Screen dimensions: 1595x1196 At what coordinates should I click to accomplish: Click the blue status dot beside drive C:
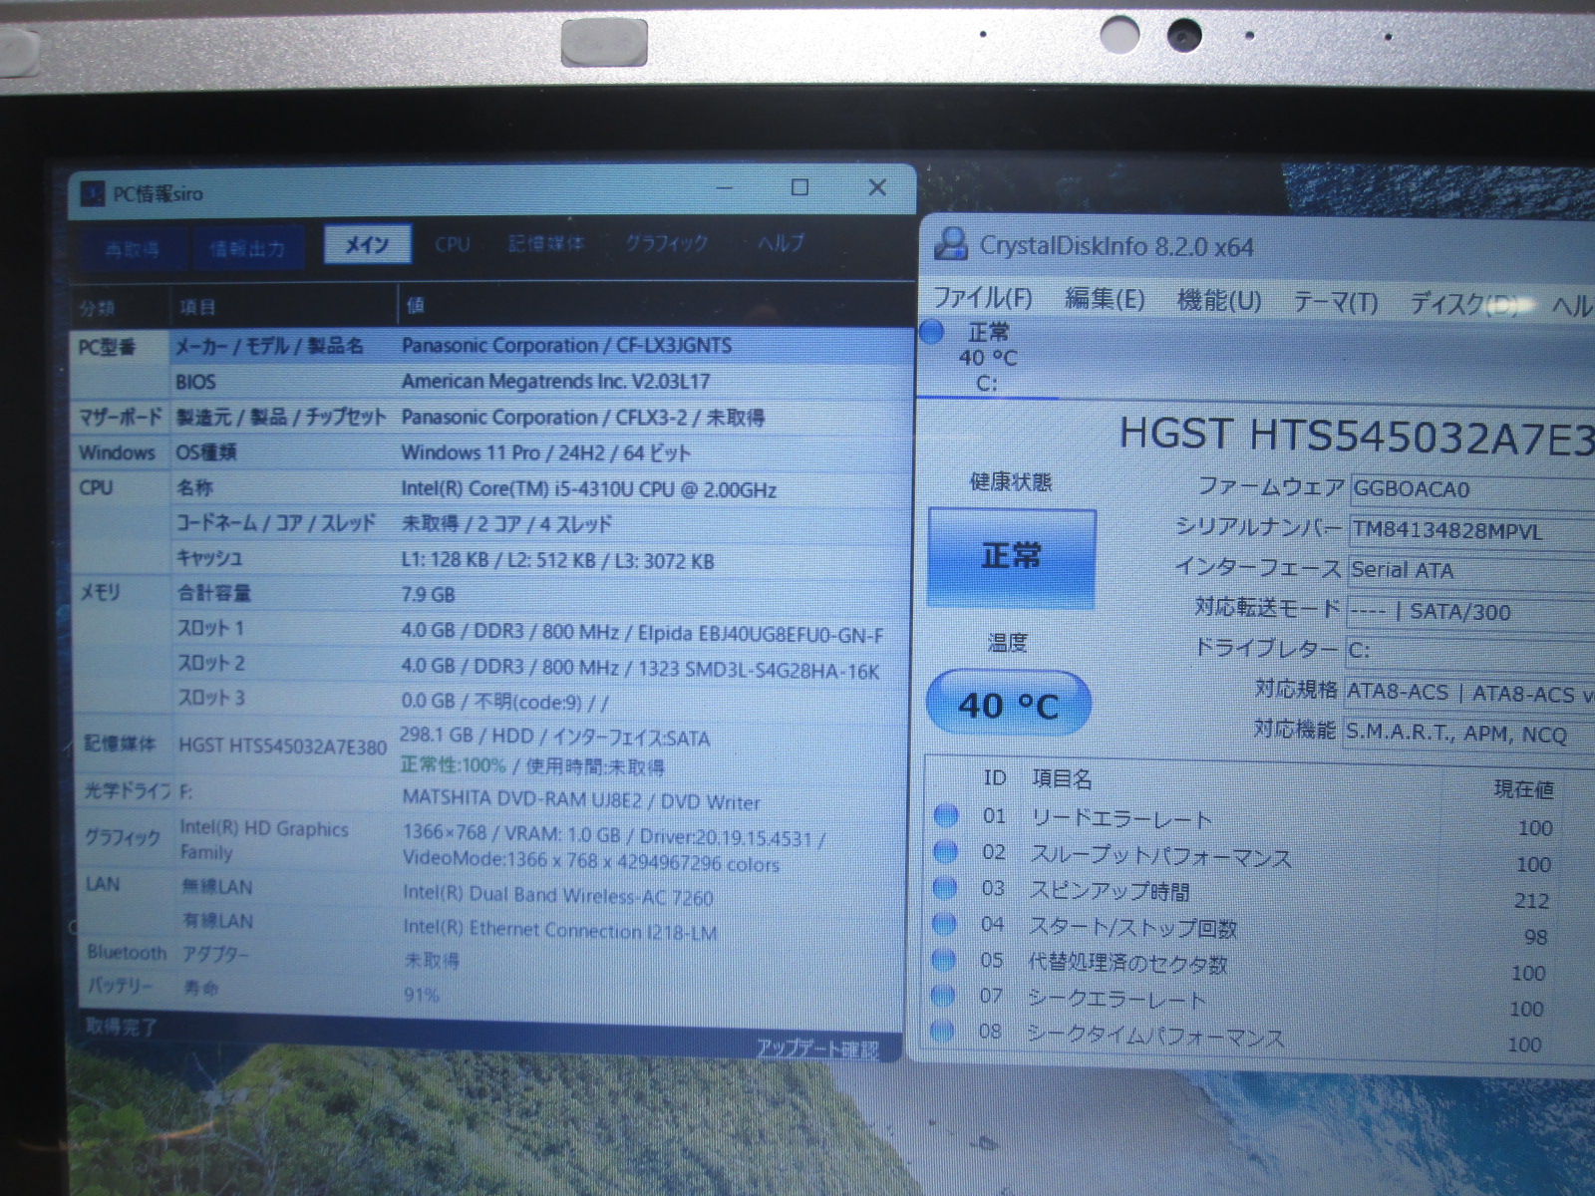pos(932,333)
